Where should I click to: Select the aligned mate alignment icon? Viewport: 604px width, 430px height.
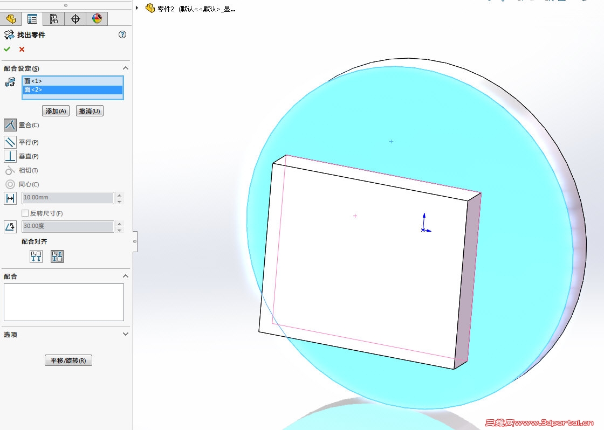(x=36, y=256)
